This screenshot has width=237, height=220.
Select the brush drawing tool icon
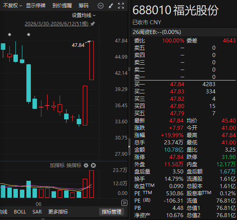click(111, 6)
